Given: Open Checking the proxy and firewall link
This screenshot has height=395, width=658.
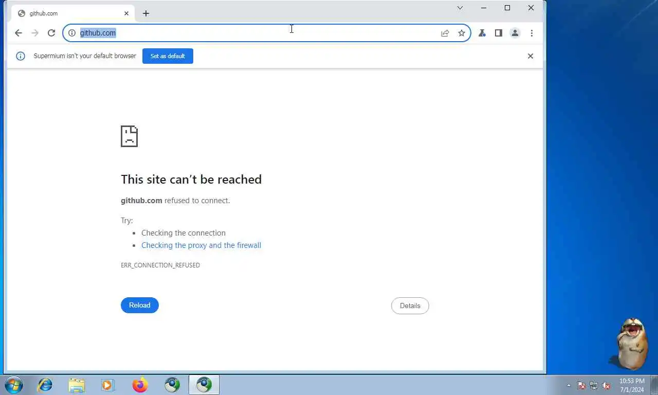Looking at the screenshot, I should (201, 245).
